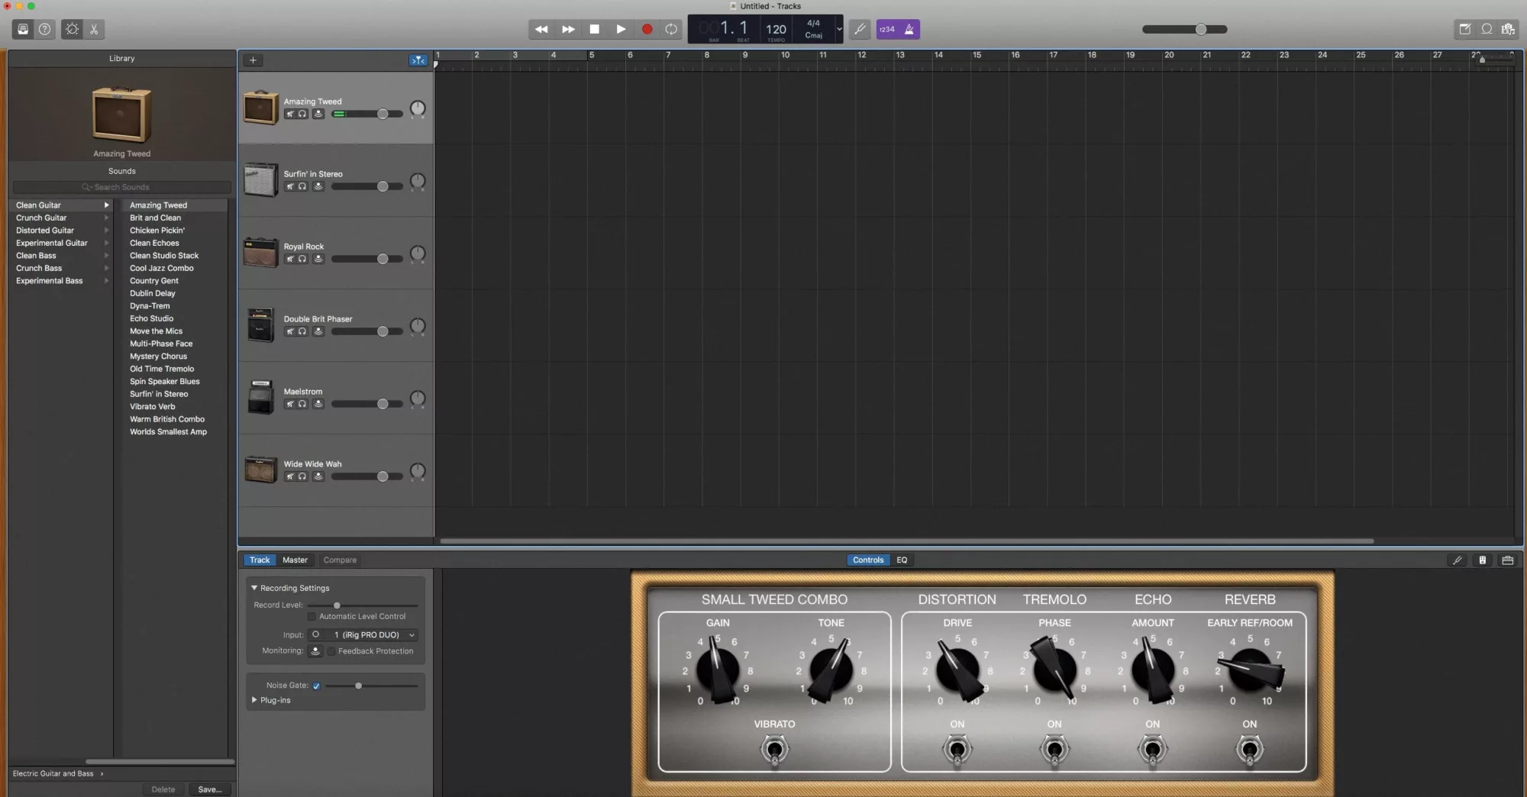
Task: Open the Loop Browser icon
Action: 1486,29
